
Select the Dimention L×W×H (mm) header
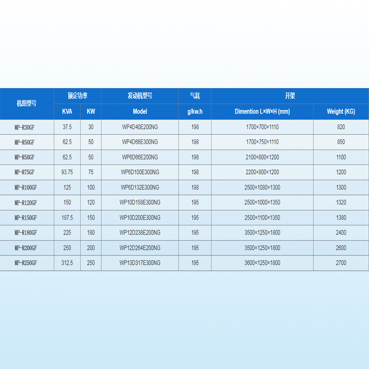click(262, 112)
